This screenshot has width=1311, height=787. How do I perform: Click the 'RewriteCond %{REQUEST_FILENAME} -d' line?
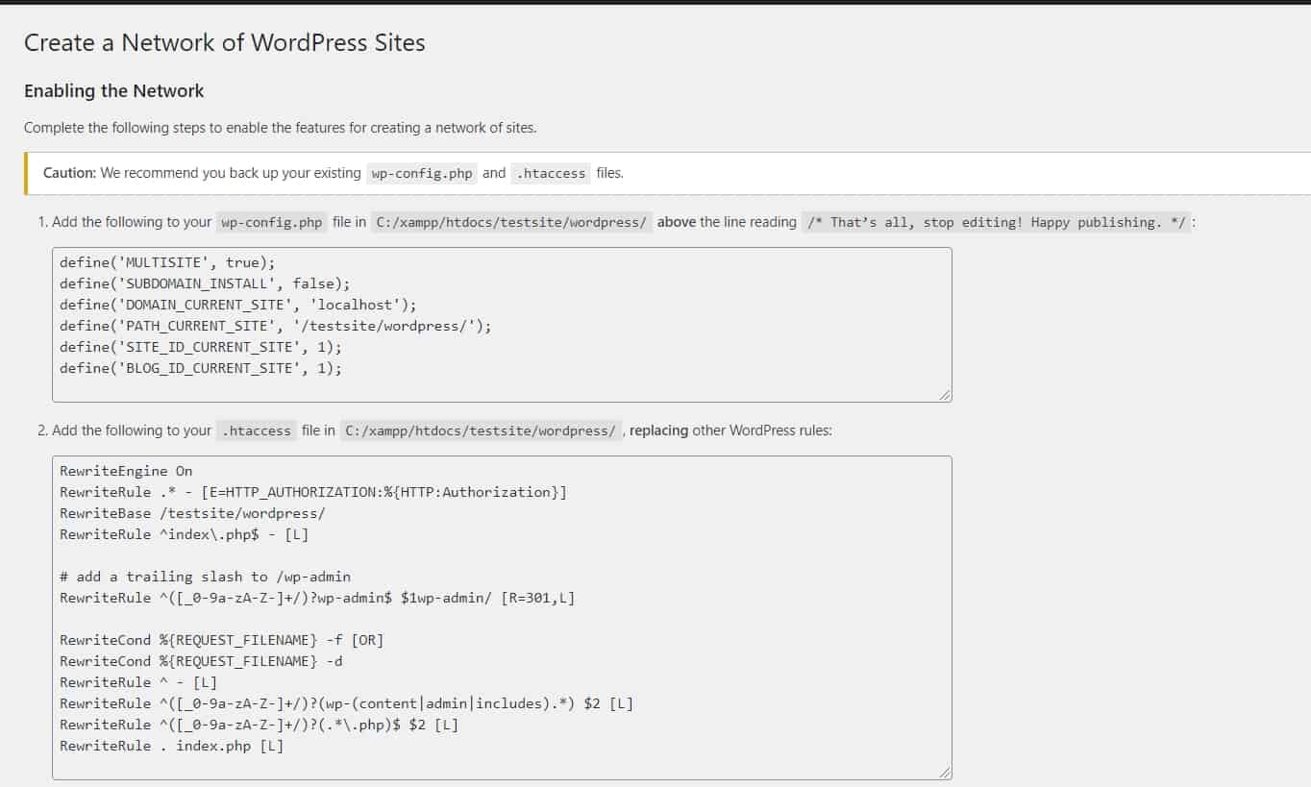(201, 661)
